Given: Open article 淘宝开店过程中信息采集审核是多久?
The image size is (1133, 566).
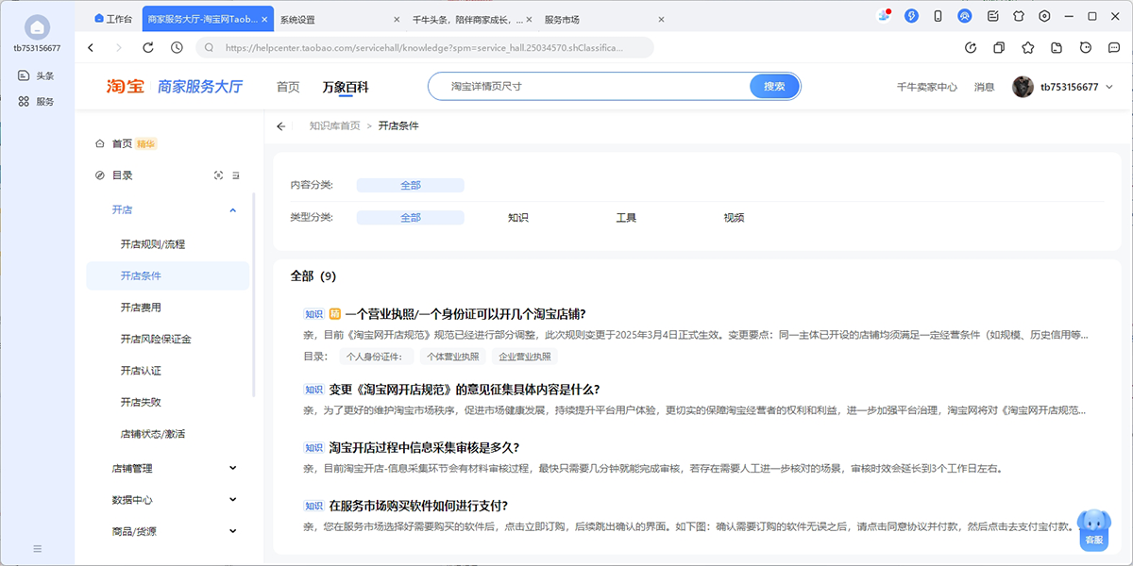Looking at the screenshot, I should click(x=424, y=447).
